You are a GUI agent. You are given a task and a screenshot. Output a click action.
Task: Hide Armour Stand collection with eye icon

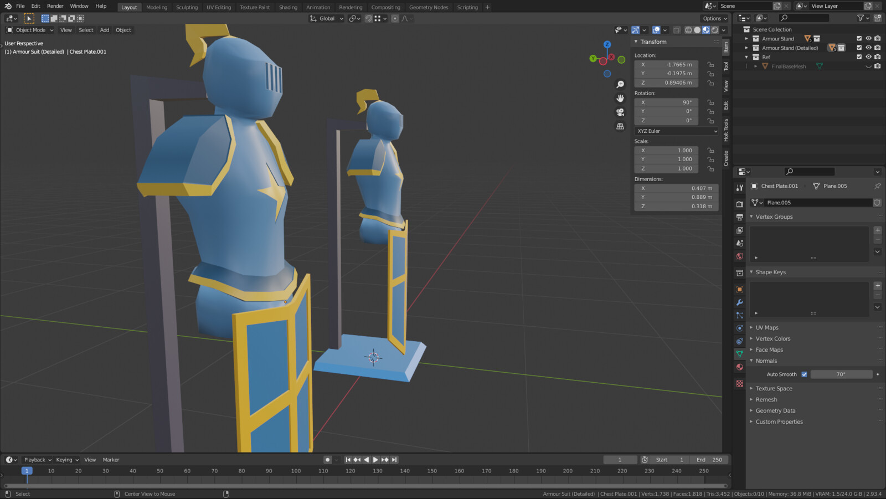coord(868,39)
